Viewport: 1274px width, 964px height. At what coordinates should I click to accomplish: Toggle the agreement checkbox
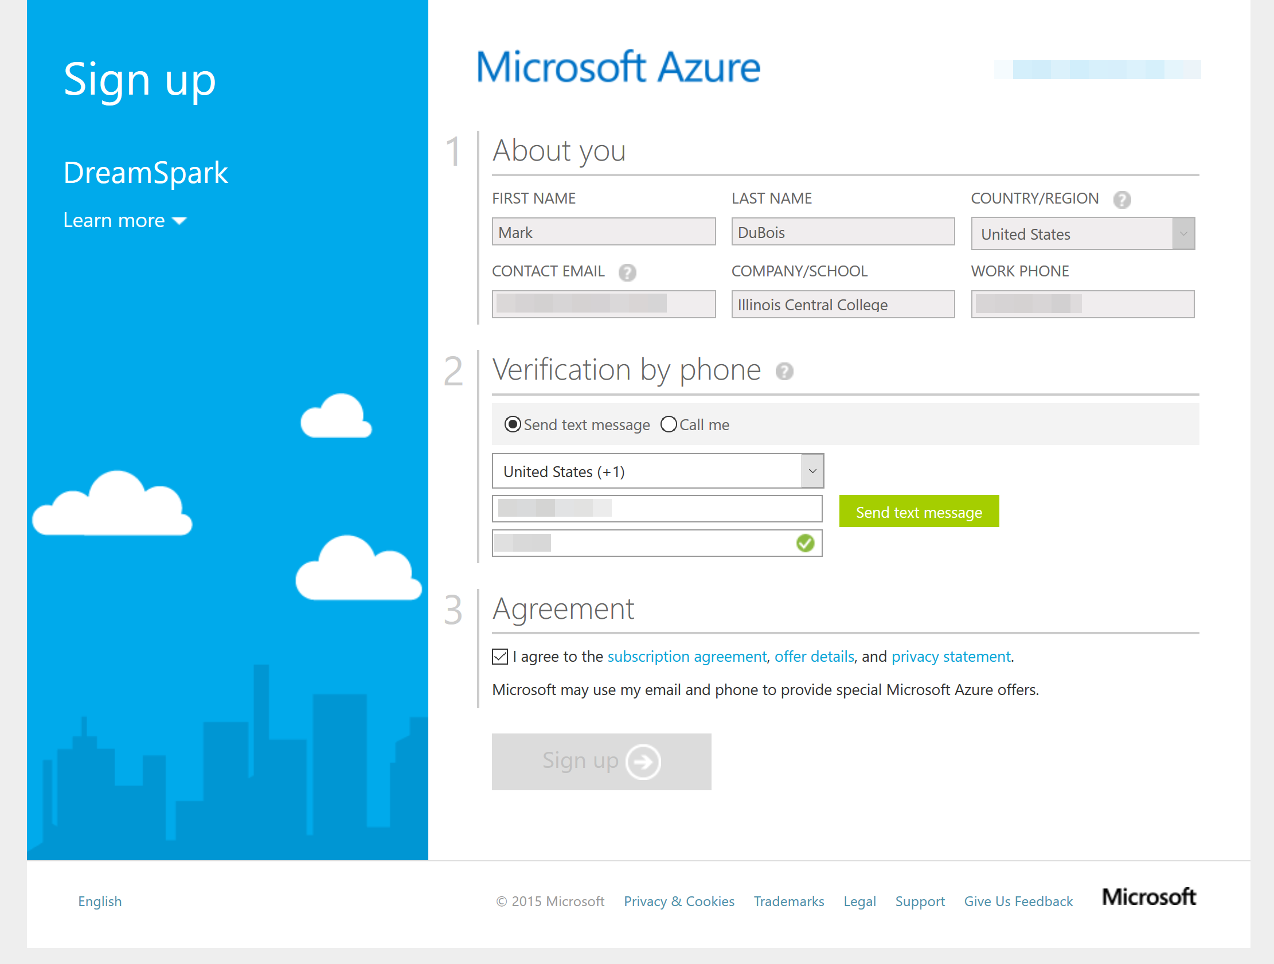click(x=500, y=656)
